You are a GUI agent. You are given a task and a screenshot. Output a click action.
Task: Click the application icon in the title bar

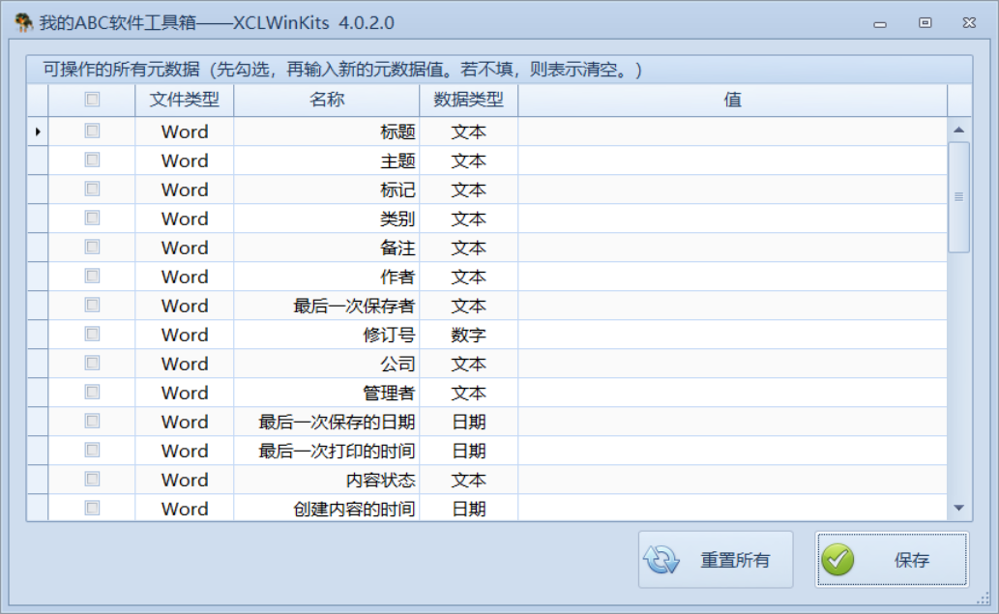pyautogui.click(x=23, y=21)
